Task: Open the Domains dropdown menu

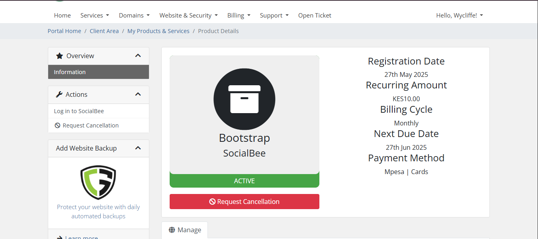Action: pyautogui.click(x=134, y=15)
